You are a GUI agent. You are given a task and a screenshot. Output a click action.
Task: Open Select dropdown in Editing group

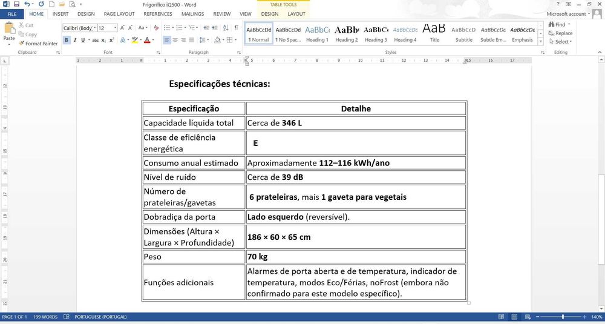(x=561, y=42)
